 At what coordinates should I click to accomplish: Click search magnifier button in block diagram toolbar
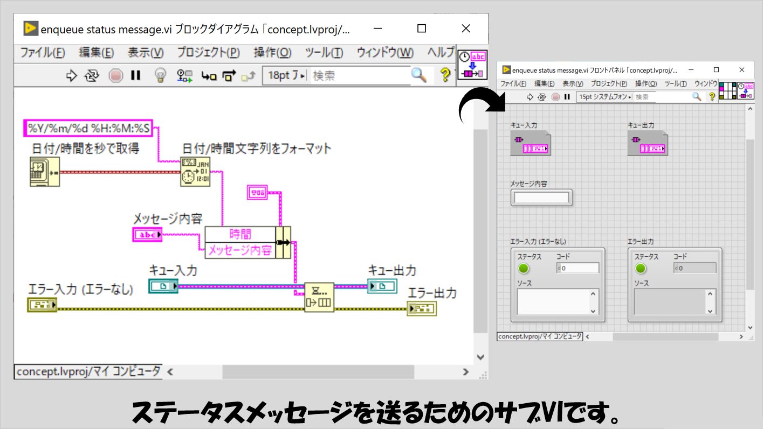point(419,75)
